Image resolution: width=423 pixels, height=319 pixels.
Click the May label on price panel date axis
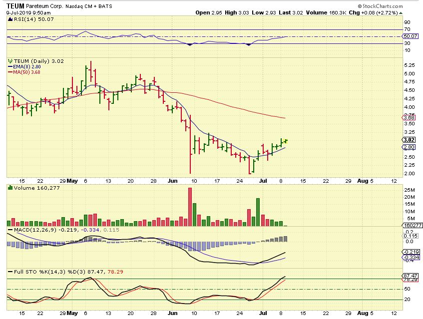coord(72,181)
